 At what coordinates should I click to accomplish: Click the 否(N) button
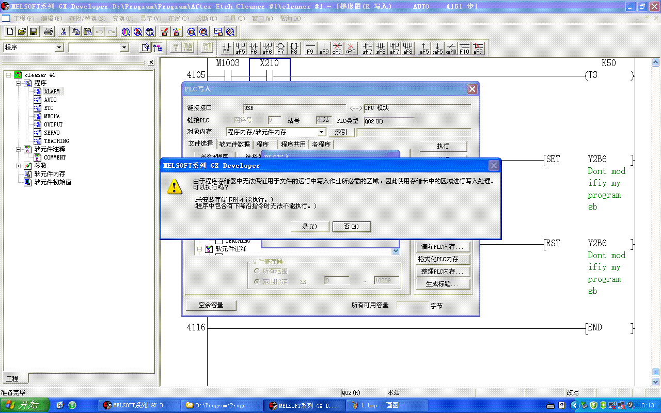click(352, 227)
